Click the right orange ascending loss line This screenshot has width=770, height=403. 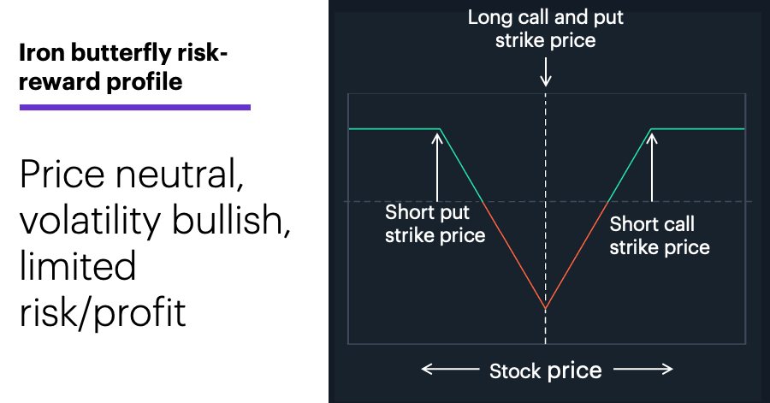(577, 255)
